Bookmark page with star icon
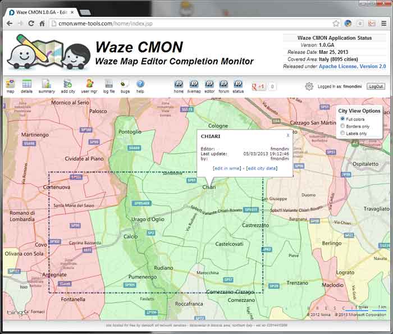 336,24
